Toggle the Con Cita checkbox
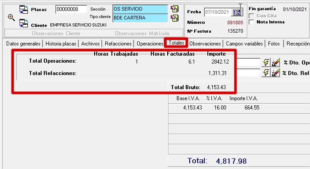 251,16
